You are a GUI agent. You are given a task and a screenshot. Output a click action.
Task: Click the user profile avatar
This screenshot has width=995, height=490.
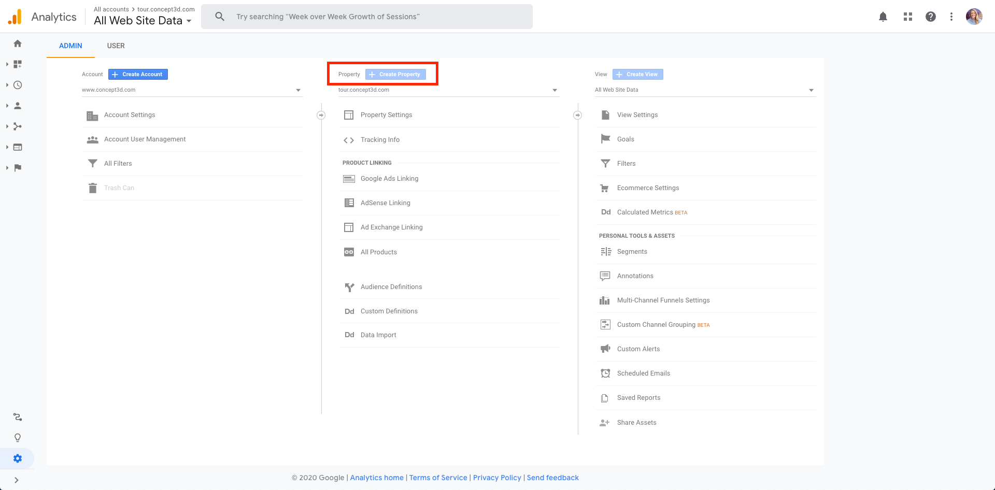pyautogui.click(x=974, y=17)
